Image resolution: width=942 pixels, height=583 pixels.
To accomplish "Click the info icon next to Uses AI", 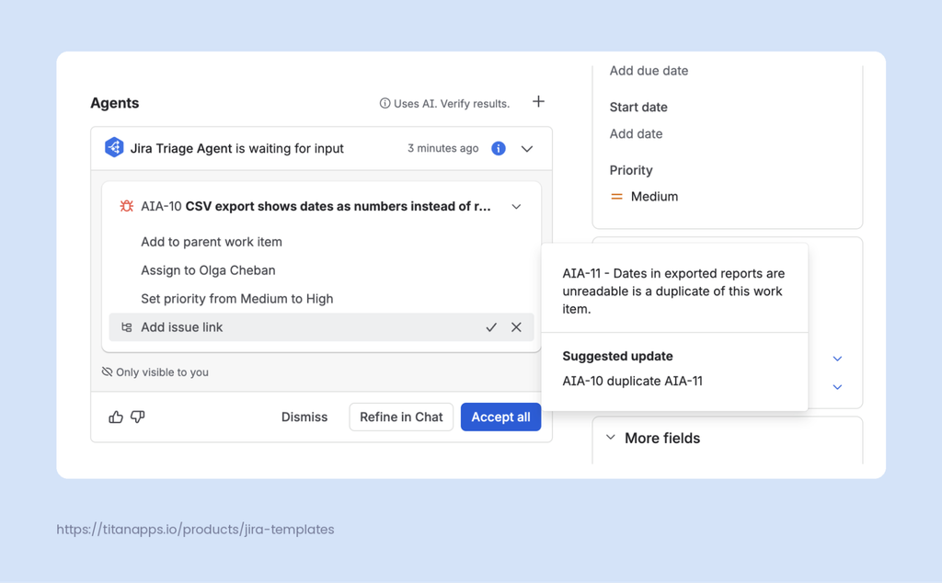I will click(385, 103).
